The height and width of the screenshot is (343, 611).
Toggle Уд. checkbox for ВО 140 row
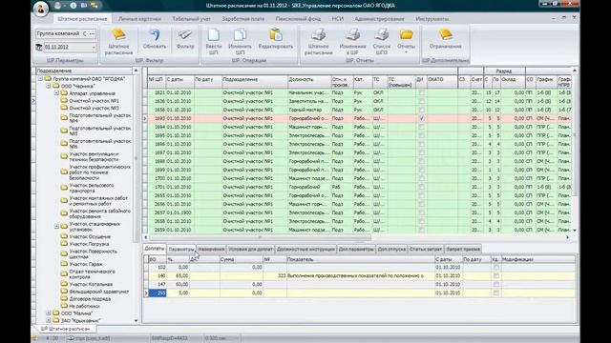click(495, 276)
